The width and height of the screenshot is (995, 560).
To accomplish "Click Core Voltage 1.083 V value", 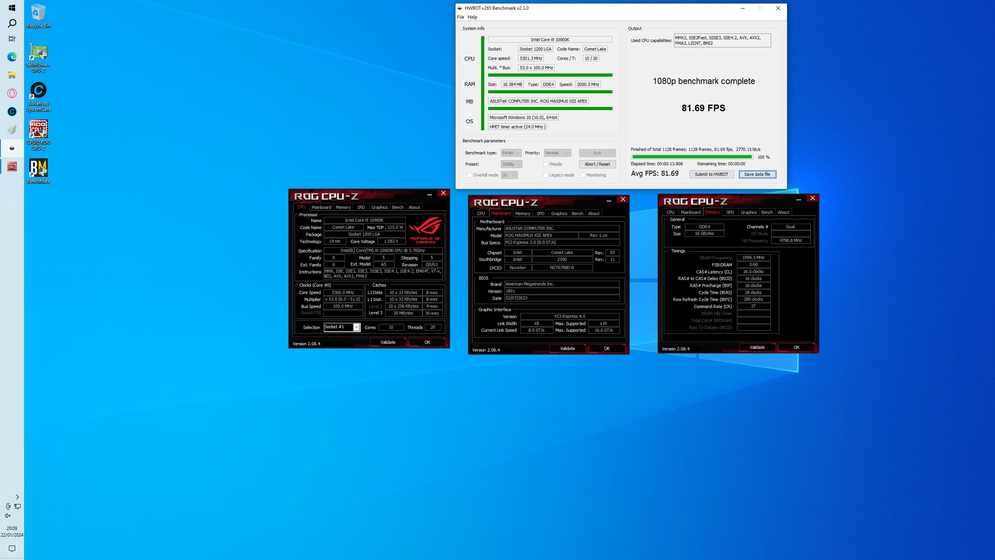I will (x=391, y=241).
